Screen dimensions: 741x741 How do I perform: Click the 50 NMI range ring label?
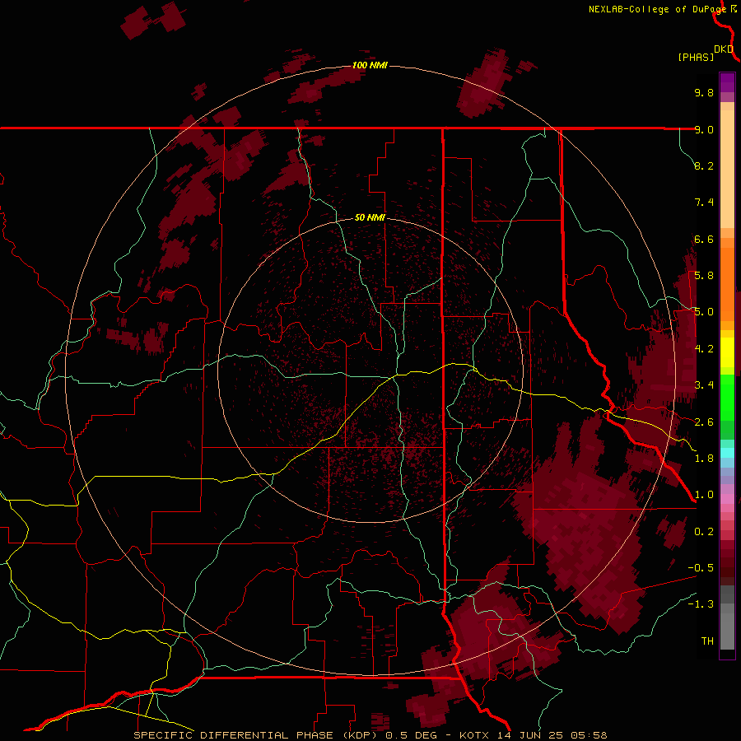point(370,217)
